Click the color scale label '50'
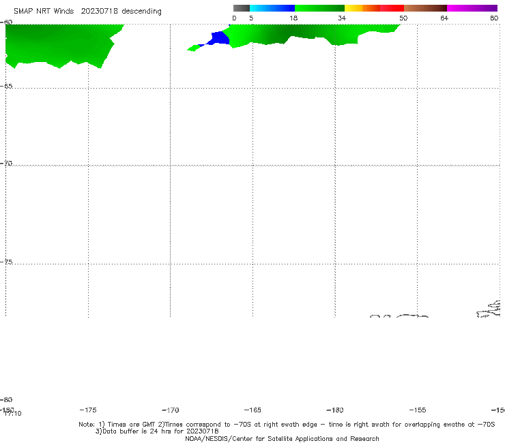The image size is (505, 443). point(403,18)
